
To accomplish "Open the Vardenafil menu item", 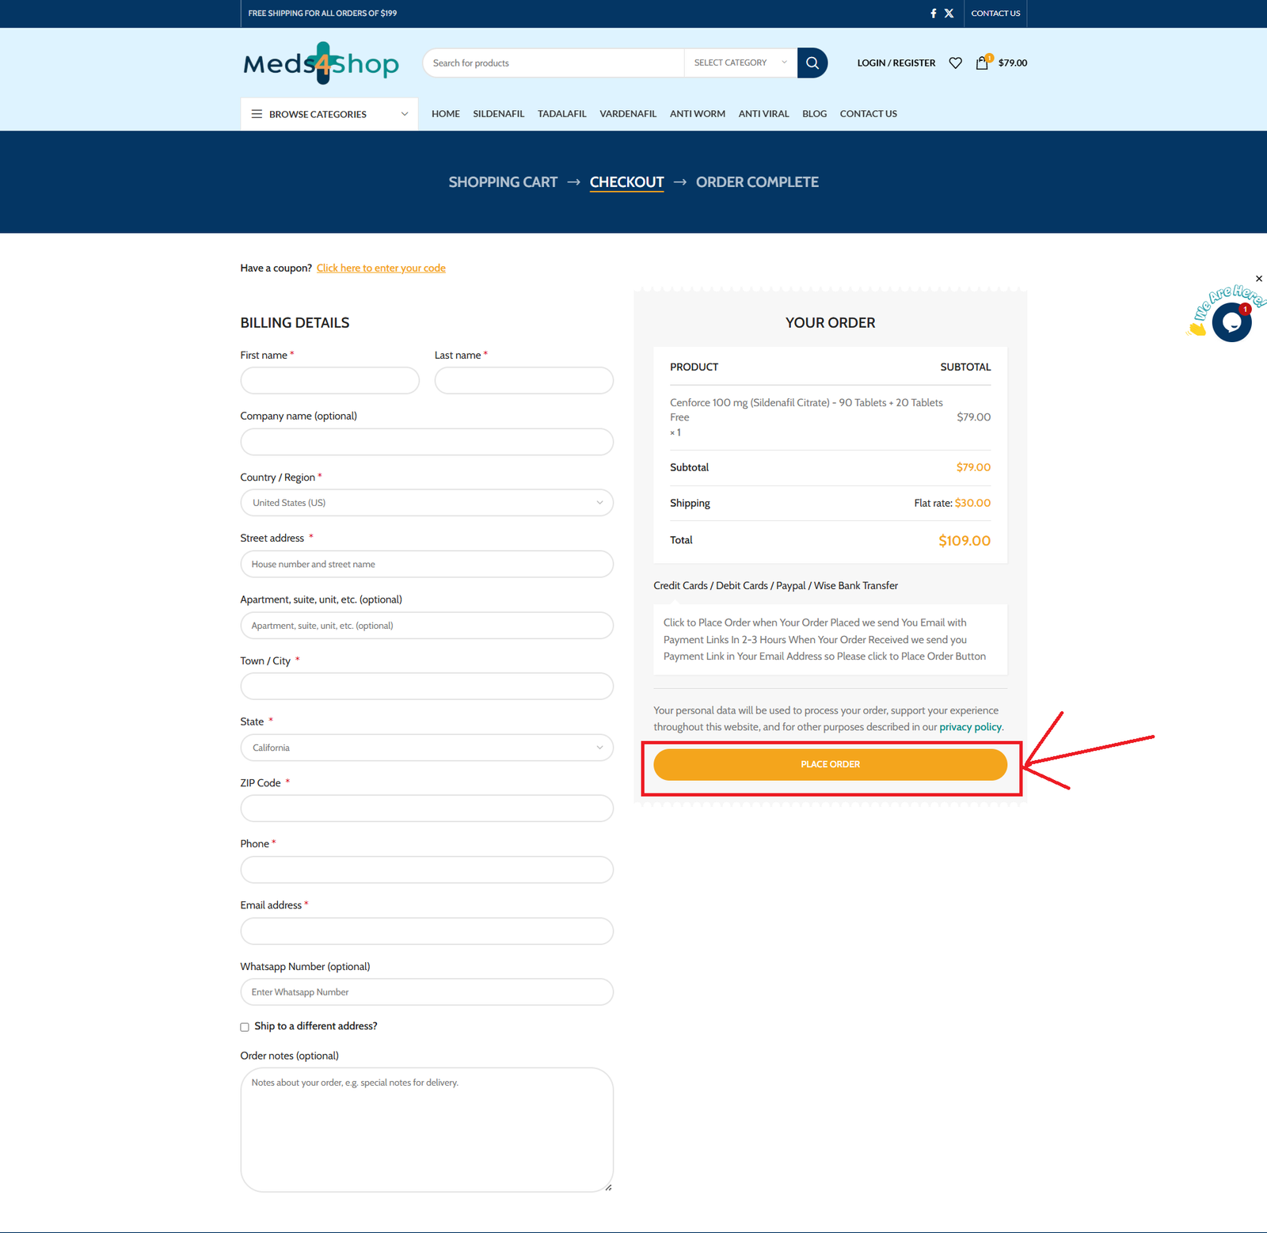I will [628, 114].
